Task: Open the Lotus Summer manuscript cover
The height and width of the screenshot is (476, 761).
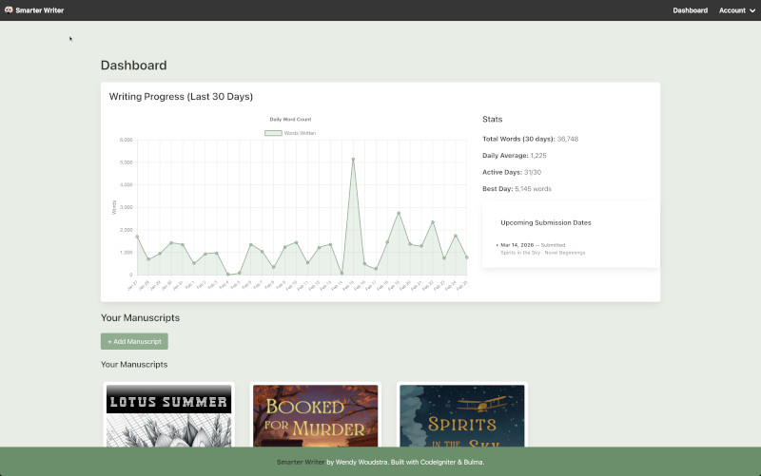Action: (x=168, y=415)
